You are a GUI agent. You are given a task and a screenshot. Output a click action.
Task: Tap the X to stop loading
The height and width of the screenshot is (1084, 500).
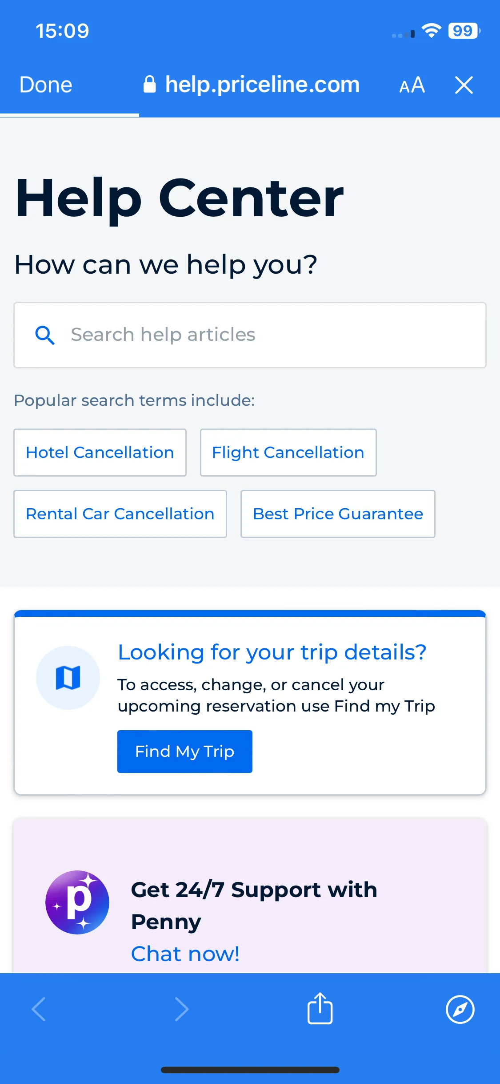pos(464,85)
